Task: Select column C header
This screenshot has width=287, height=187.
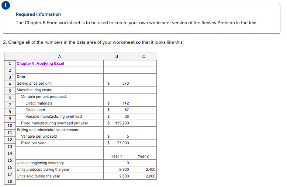Action: pos(143,56)
